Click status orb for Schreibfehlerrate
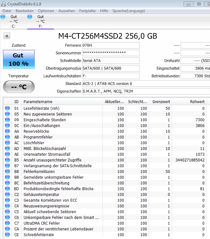The height and width of the screenshot is (239, 210). coord(7,235)
